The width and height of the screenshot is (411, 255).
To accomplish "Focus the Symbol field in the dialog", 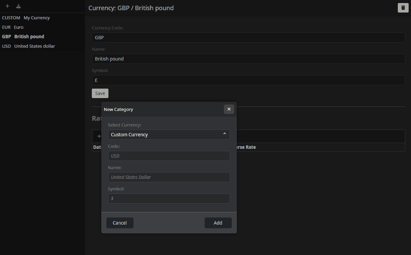I will point(169,199).
